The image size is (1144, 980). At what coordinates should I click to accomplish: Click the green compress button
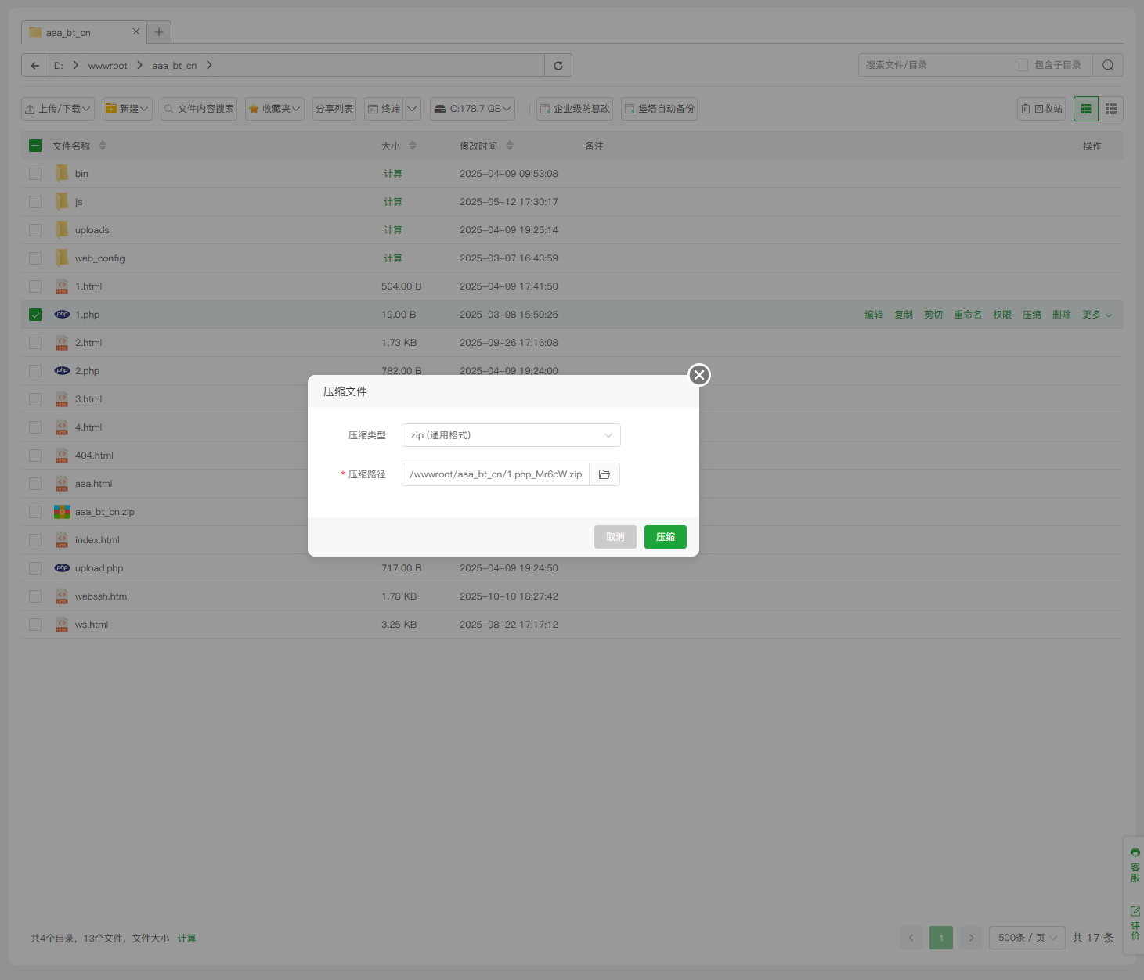tap(665, 537)
